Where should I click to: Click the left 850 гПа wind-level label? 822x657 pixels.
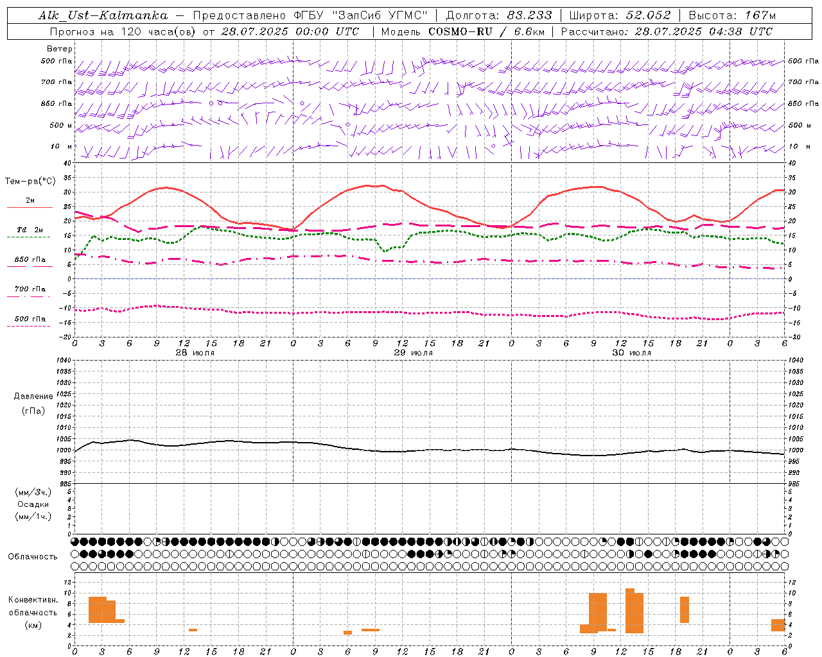[57, 103]
